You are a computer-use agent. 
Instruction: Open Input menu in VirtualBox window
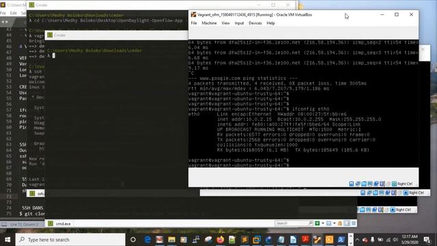tap(239, 23)
